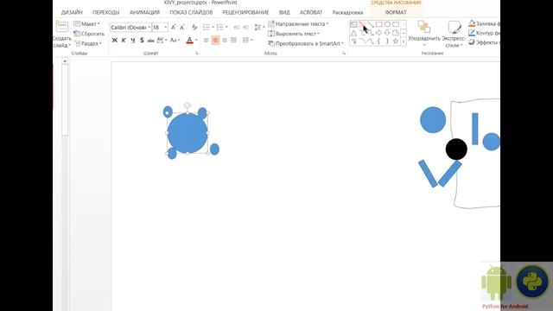This screenshot has height=311, width=553.
Task: Click Заливка фигуры fill icon
Action: point(472,23)
